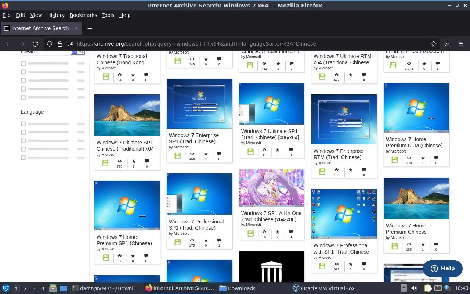Tick the fourth checkbox under the Language filter

tap(23, 149)
